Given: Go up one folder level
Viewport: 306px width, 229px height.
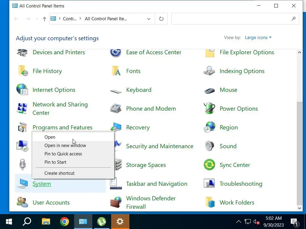Looking at the screenshot, I should tap(45, 19).
